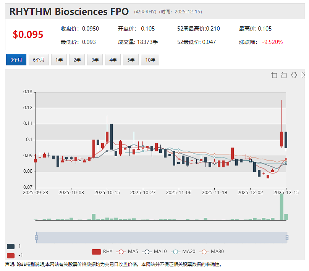Click the 52最低价: 0.047 text
309x271 pixels.
[x=196, y=42]
